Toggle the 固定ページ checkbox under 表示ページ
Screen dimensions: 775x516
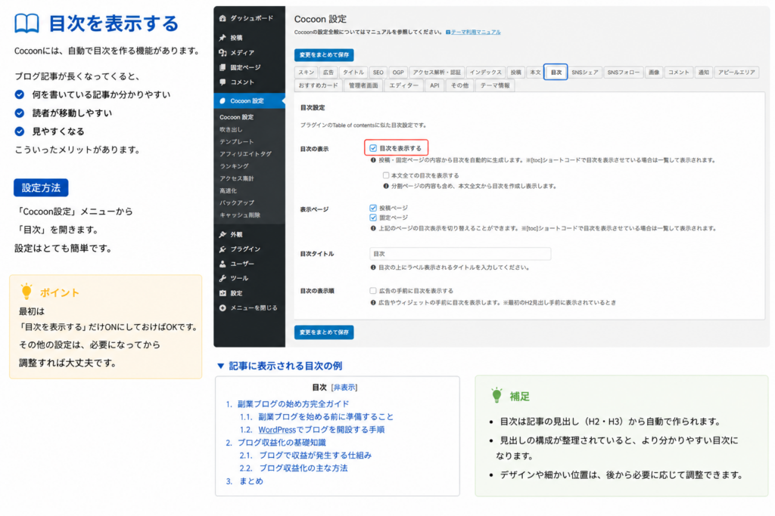[373, 218]
